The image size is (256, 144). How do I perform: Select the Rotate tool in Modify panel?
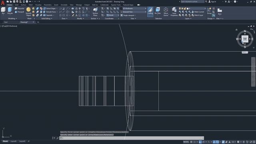(80, 12)
